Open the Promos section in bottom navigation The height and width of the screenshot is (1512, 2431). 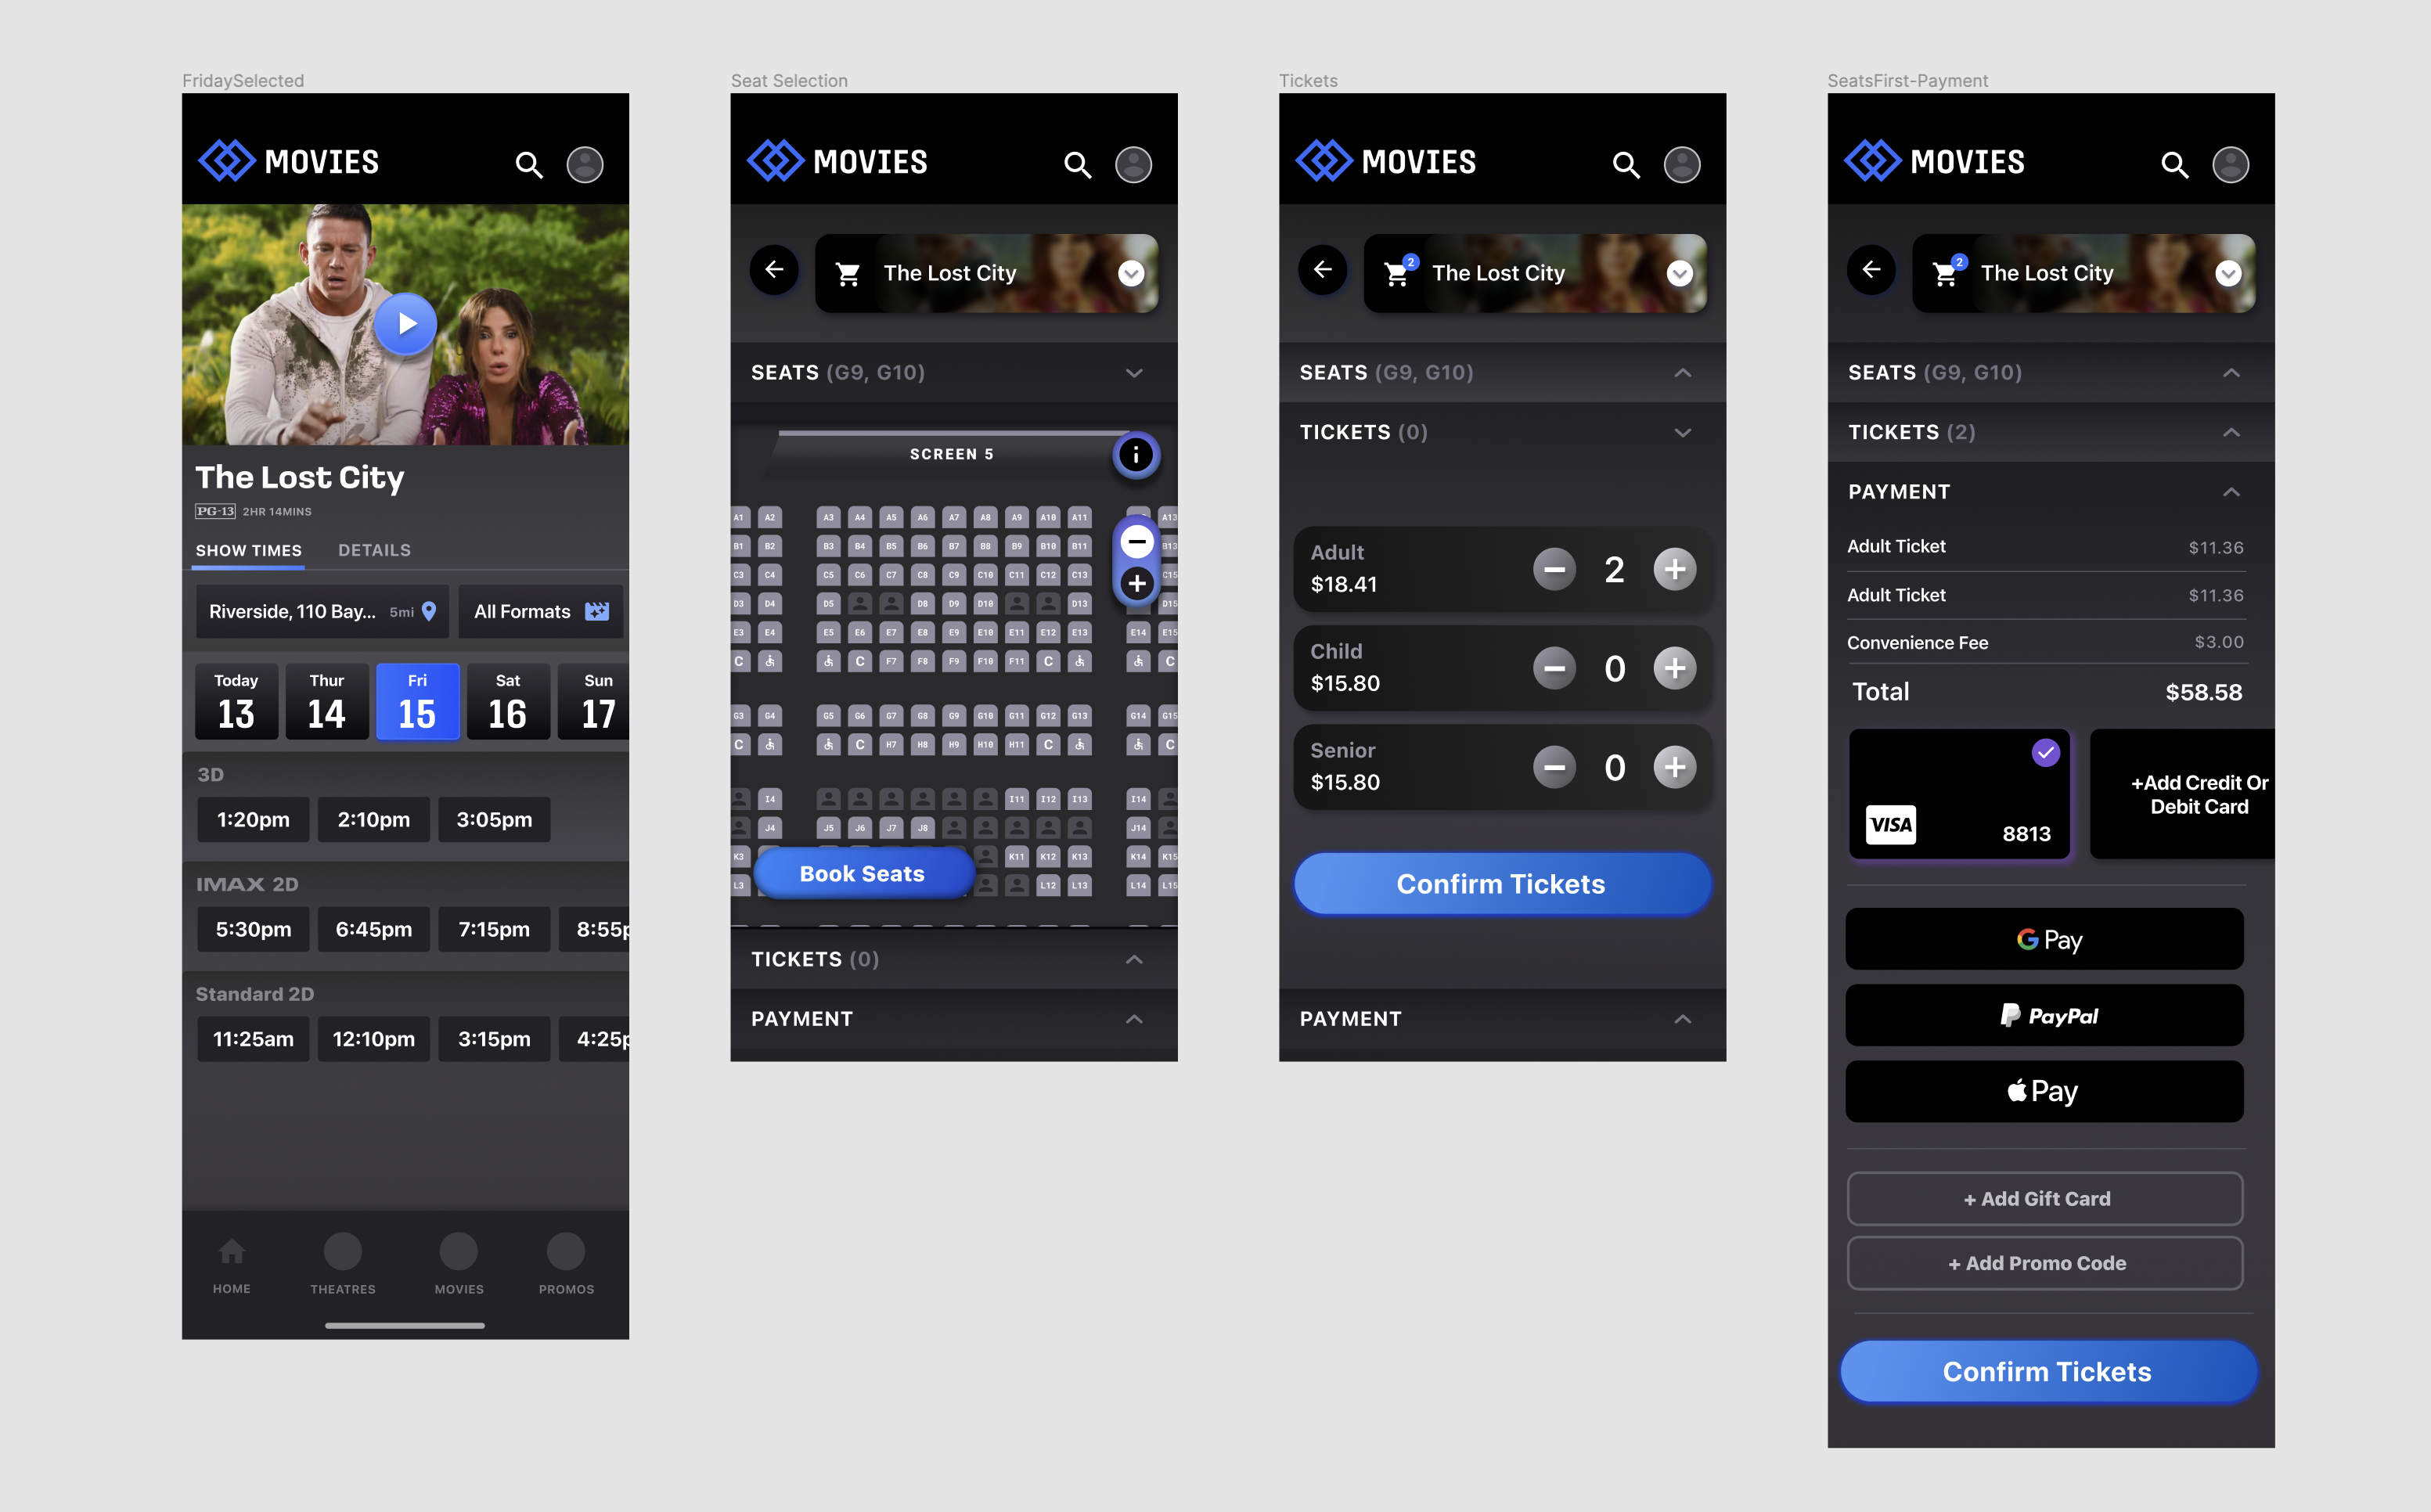coord(566,1265)
